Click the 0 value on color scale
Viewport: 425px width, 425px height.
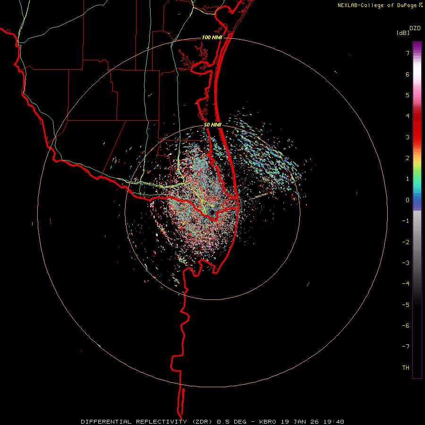(408, 200)
